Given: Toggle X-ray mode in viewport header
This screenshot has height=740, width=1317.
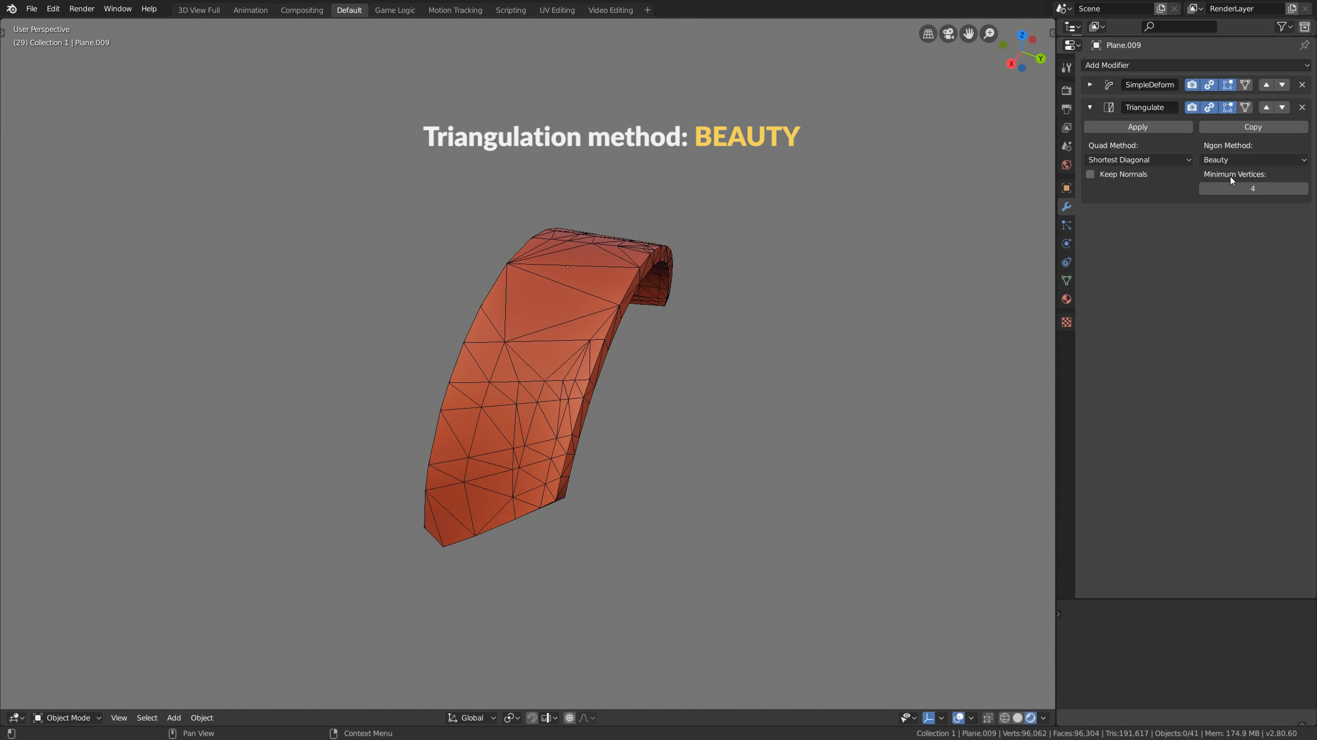Looking at the screenshot, I should pyautogui.click(x=988, y=718).
